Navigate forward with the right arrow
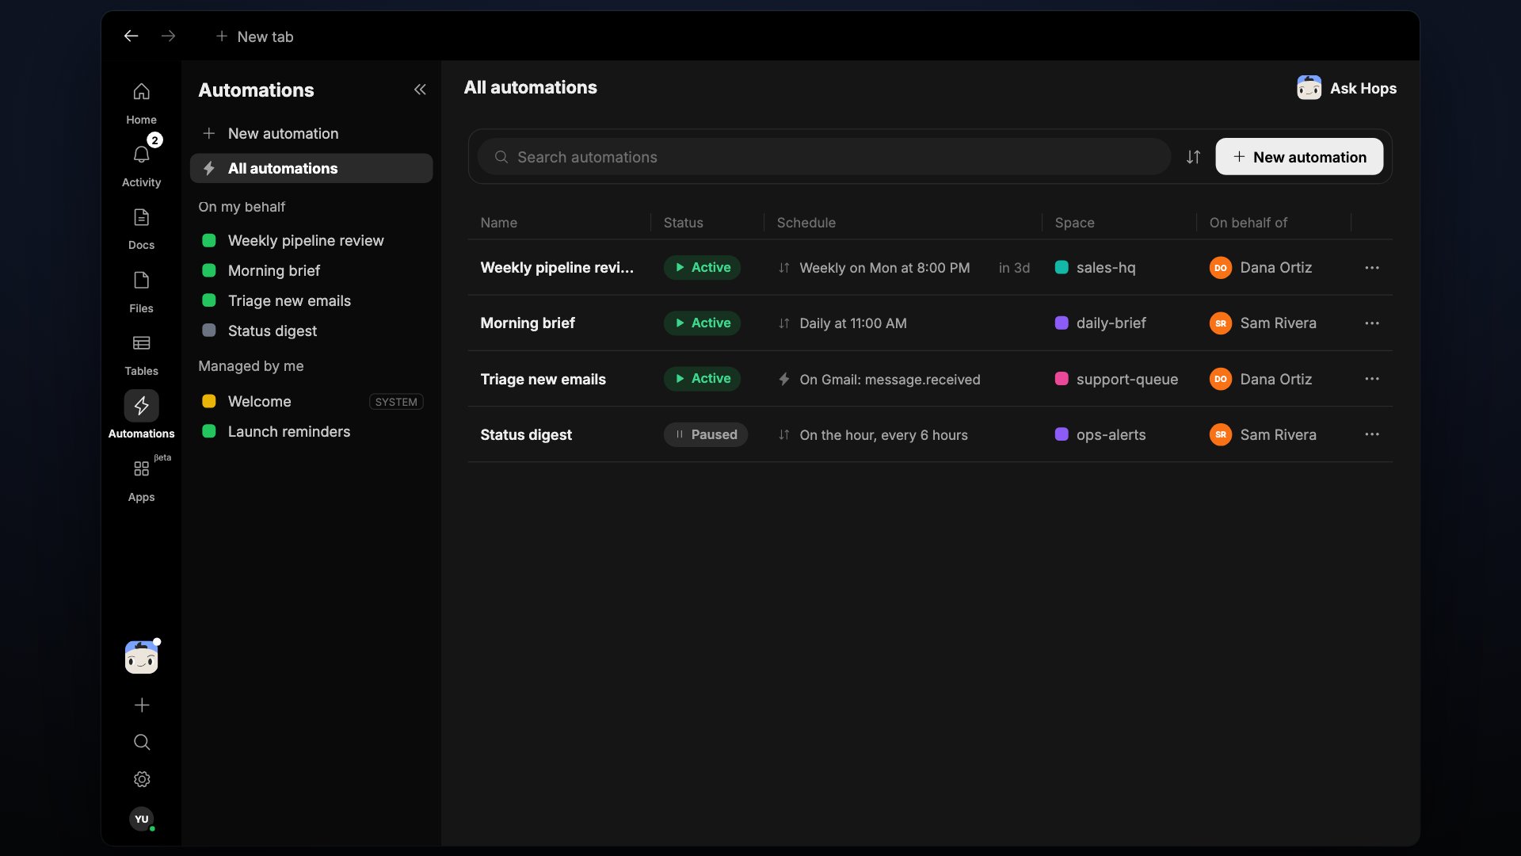The width and height of the screenshot is (1521, 856). click(168, 36)
